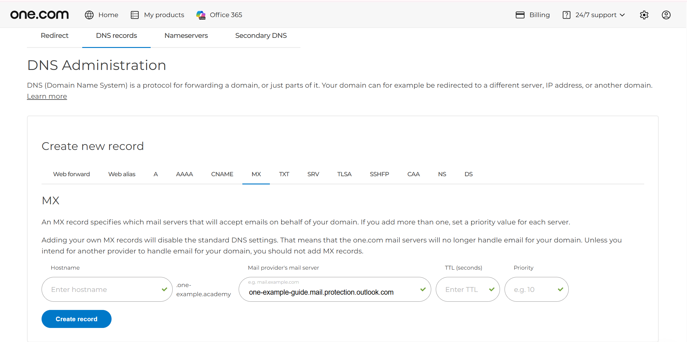Select the CAA record tab
Viewport: 687px width, 342px height.
point(413,174)
